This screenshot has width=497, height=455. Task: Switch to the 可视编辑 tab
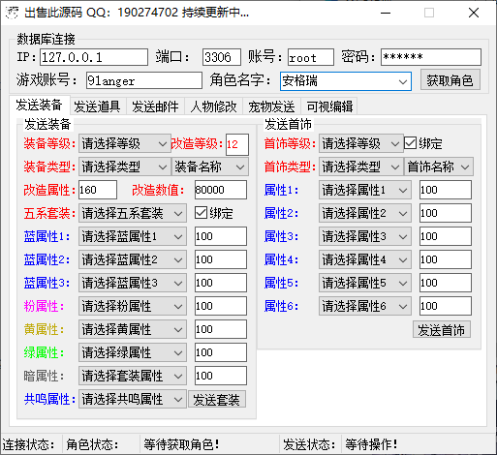pos(329,106)
